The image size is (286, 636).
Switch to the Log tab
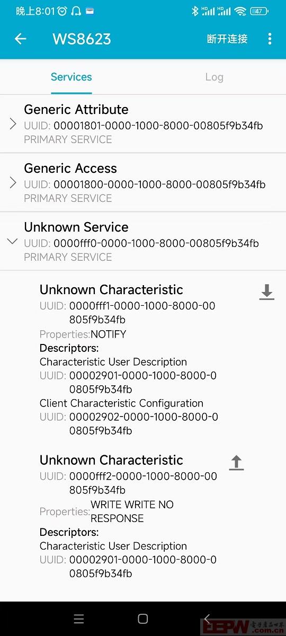215,77
